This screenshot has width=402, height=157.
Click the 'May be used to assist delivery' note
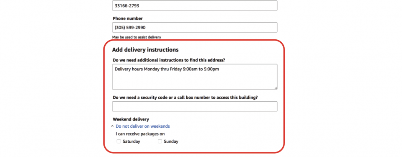137,37
